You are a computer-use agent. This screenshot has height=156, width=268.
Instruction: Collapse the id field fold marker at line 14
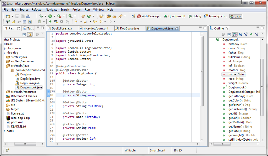(x=54, y=81)
